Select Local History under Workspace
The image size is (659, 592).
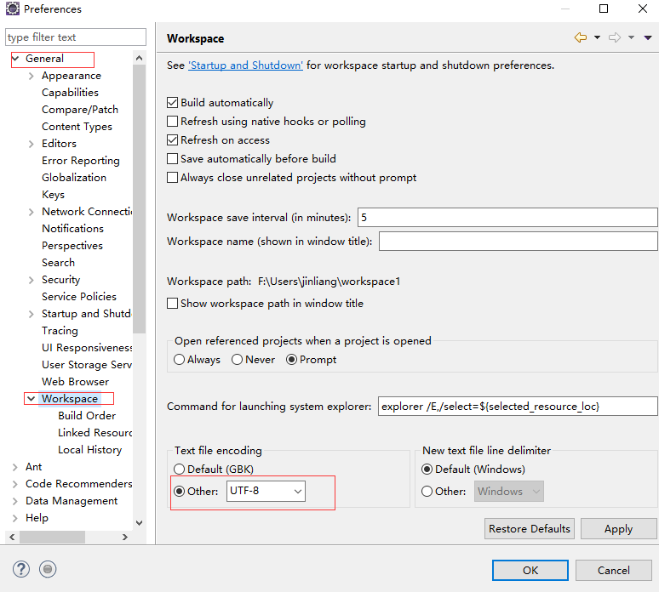coord(90,450)
